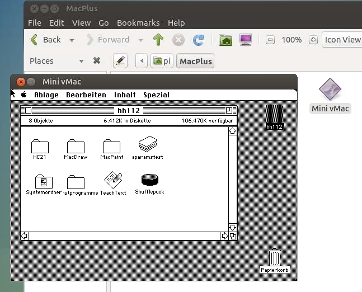Click the hh112 window scroll down arrow
362x292 pixels.
coord(232,227)
